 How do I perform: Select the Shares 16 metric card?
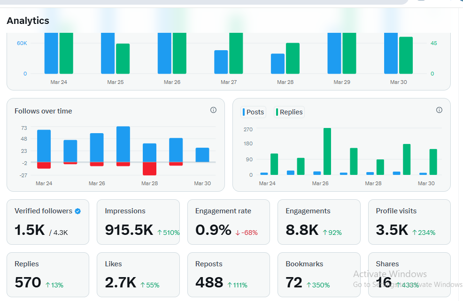coord(409,274)
